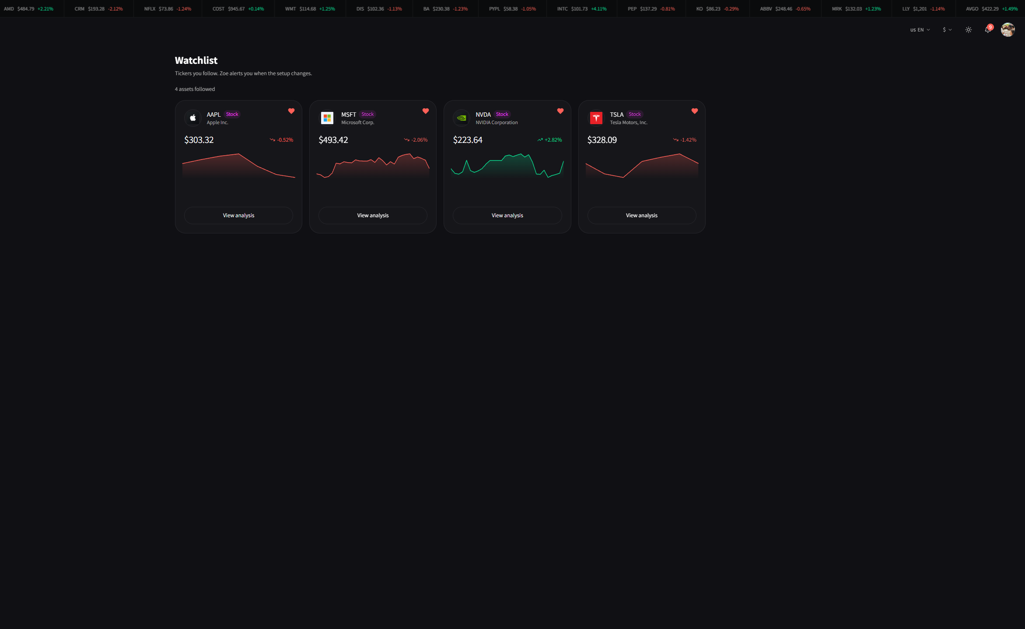Click KO ticker in top tape
This screenshot has width=1025, height=629.
[717, 9]
